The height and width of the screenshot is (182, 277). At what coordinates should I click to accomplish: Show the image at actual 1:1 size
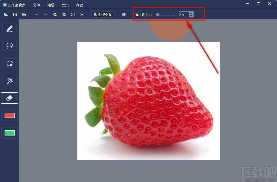pos(73,15)
